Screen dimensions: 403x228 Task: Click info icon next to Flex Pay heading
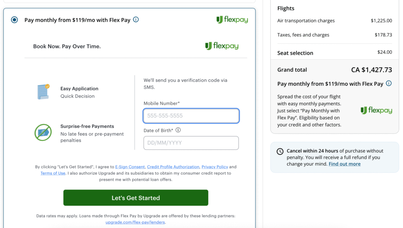point(136,20)
